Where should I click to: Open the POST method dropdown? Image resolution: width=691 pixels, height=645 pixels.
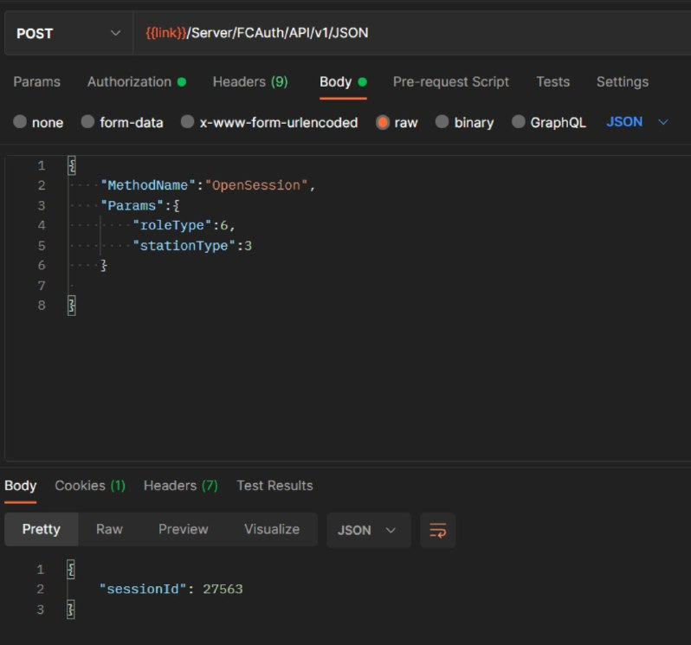tap(68, 34)
